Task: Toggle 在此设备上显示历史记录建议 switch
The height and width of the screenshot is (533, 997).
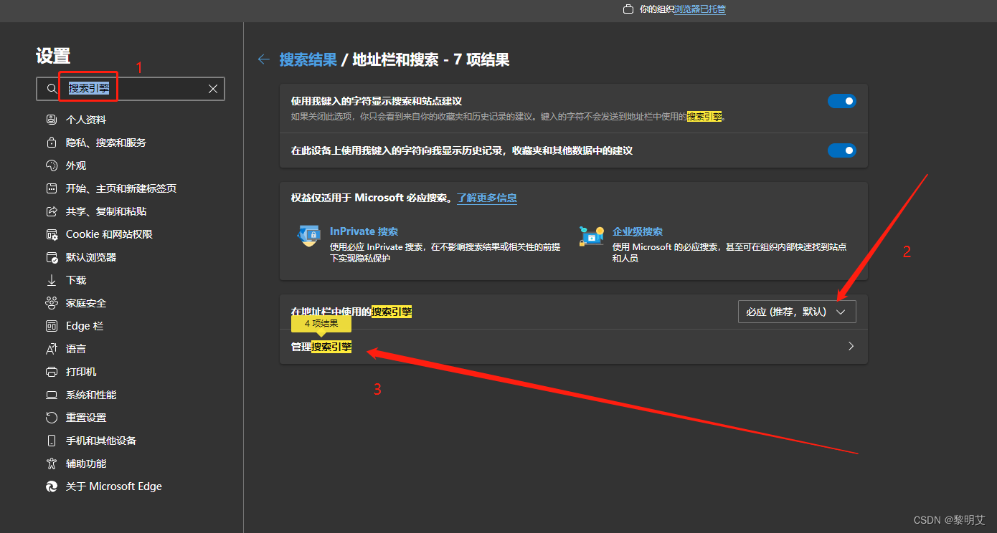Action: coord(842,150)
